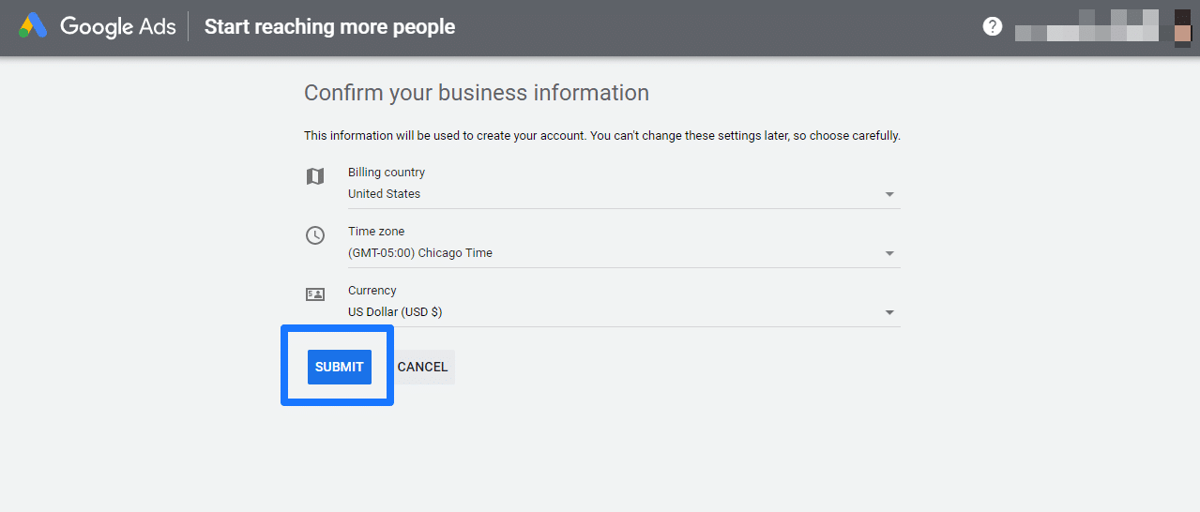Viewport: 1200px width, 512px height.
Task: Click the Google Ads logo icon
Action: point(34,26)
